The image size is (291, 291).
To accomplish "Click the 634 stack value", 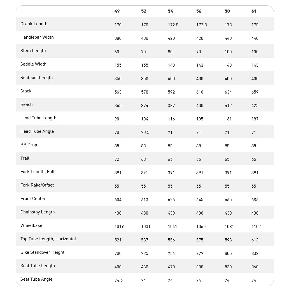I will point(228,92).
